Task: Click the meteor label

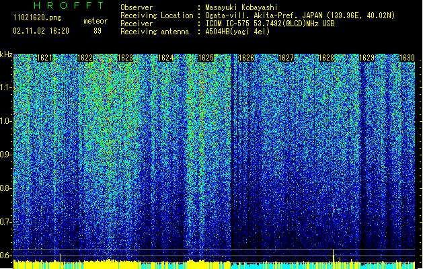Action: [95, 21]
